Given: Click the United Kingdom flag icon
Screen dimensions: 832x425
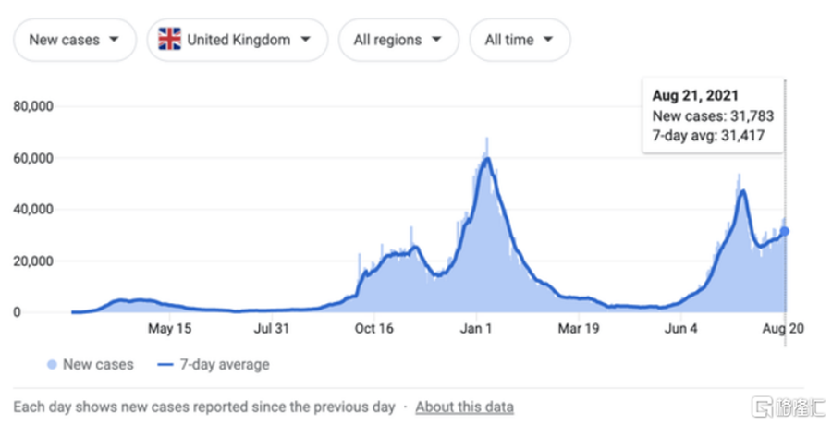Looking at the screenshot, I should (x=169, y=40).
